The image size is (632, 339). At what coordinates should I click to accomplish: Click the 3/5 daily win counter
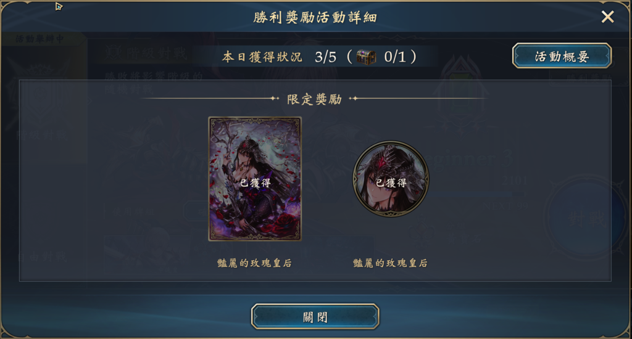325,57
